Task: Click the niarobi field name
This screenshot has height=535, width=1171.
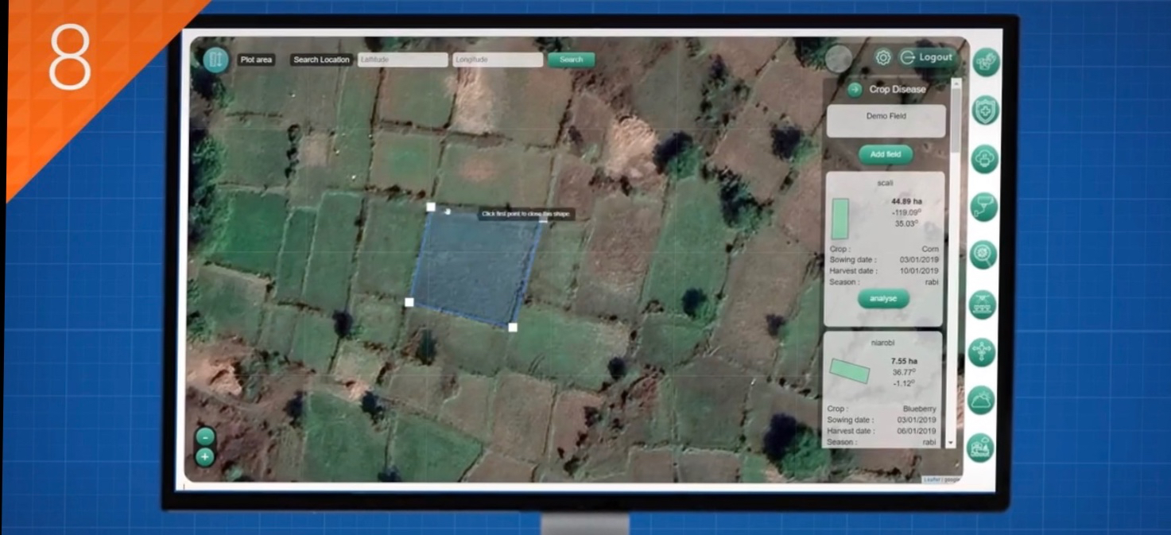Action: coord(883,343)
